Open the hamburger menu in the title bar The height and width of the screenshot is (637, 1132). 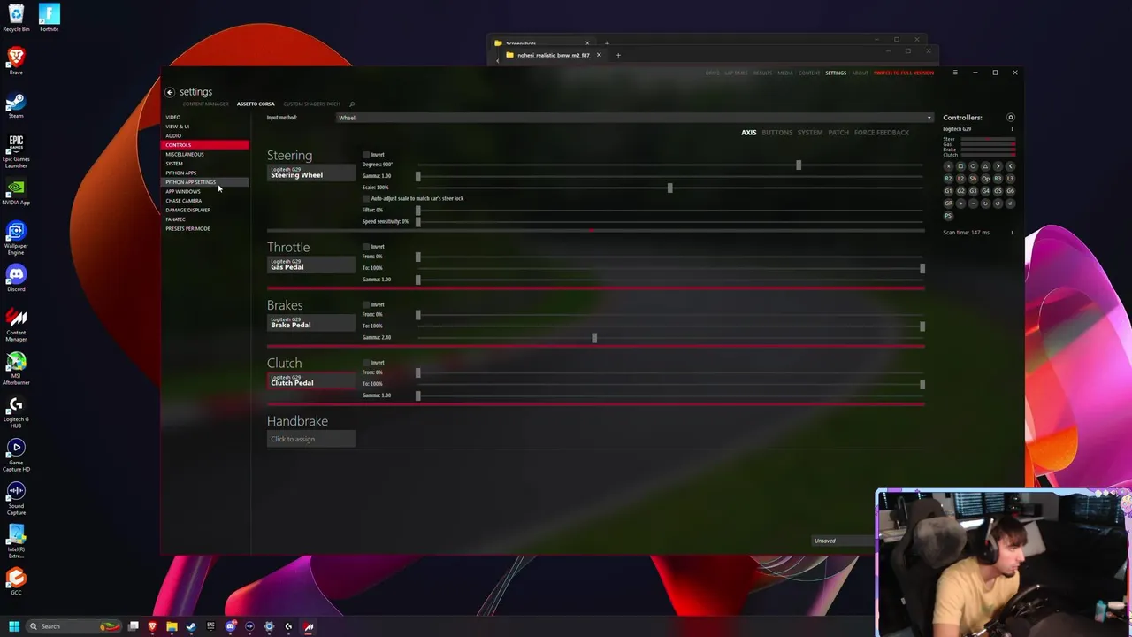pyautogui.click(x=955, y=73)
